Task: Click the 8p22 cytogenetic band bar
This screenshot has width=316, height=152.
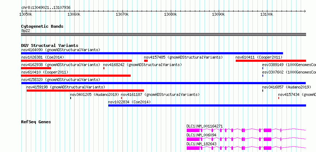Action: [x=163, y=34]
